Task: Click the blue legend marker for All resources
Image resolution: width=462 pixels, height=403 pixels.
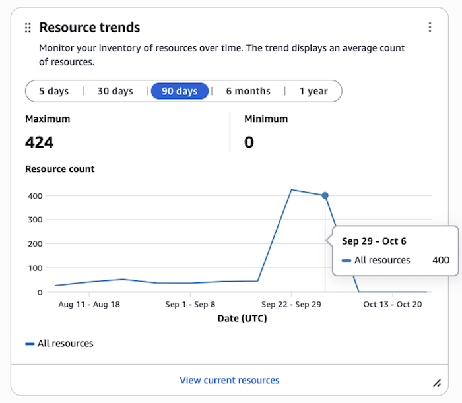Action: click(x=30, y=344)
